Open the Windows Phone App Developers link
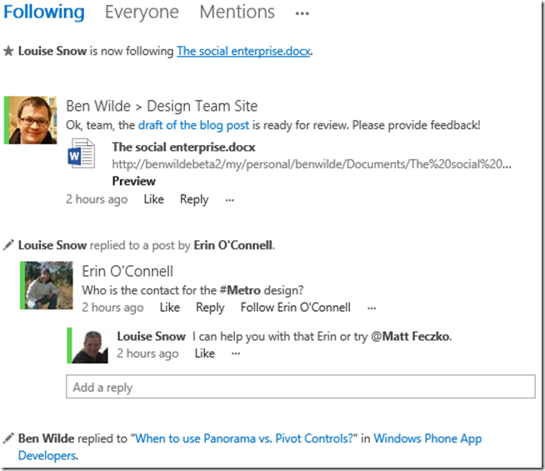Screen dimensions: 545x471 tap(427, 438)
